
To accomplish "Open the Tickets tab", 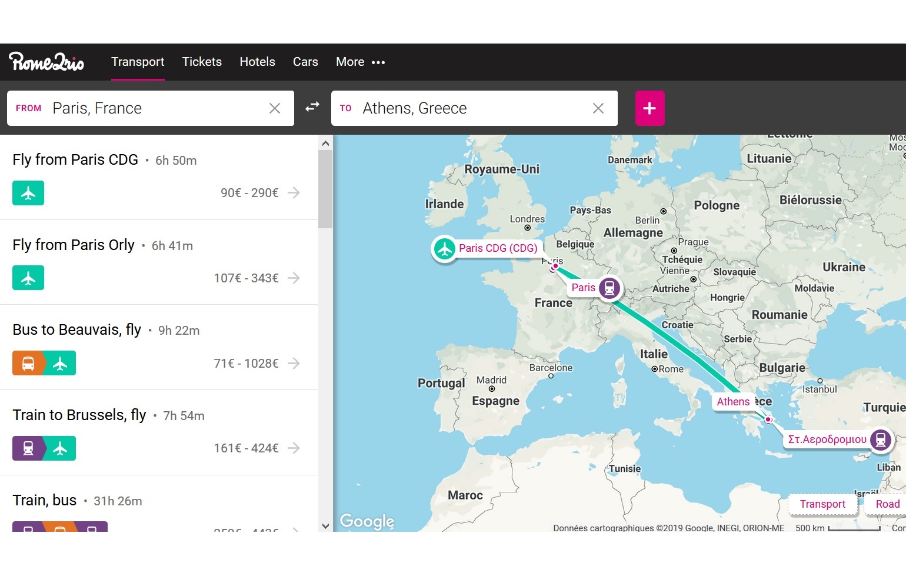I will pyautogui.click(x=202, y=62).
